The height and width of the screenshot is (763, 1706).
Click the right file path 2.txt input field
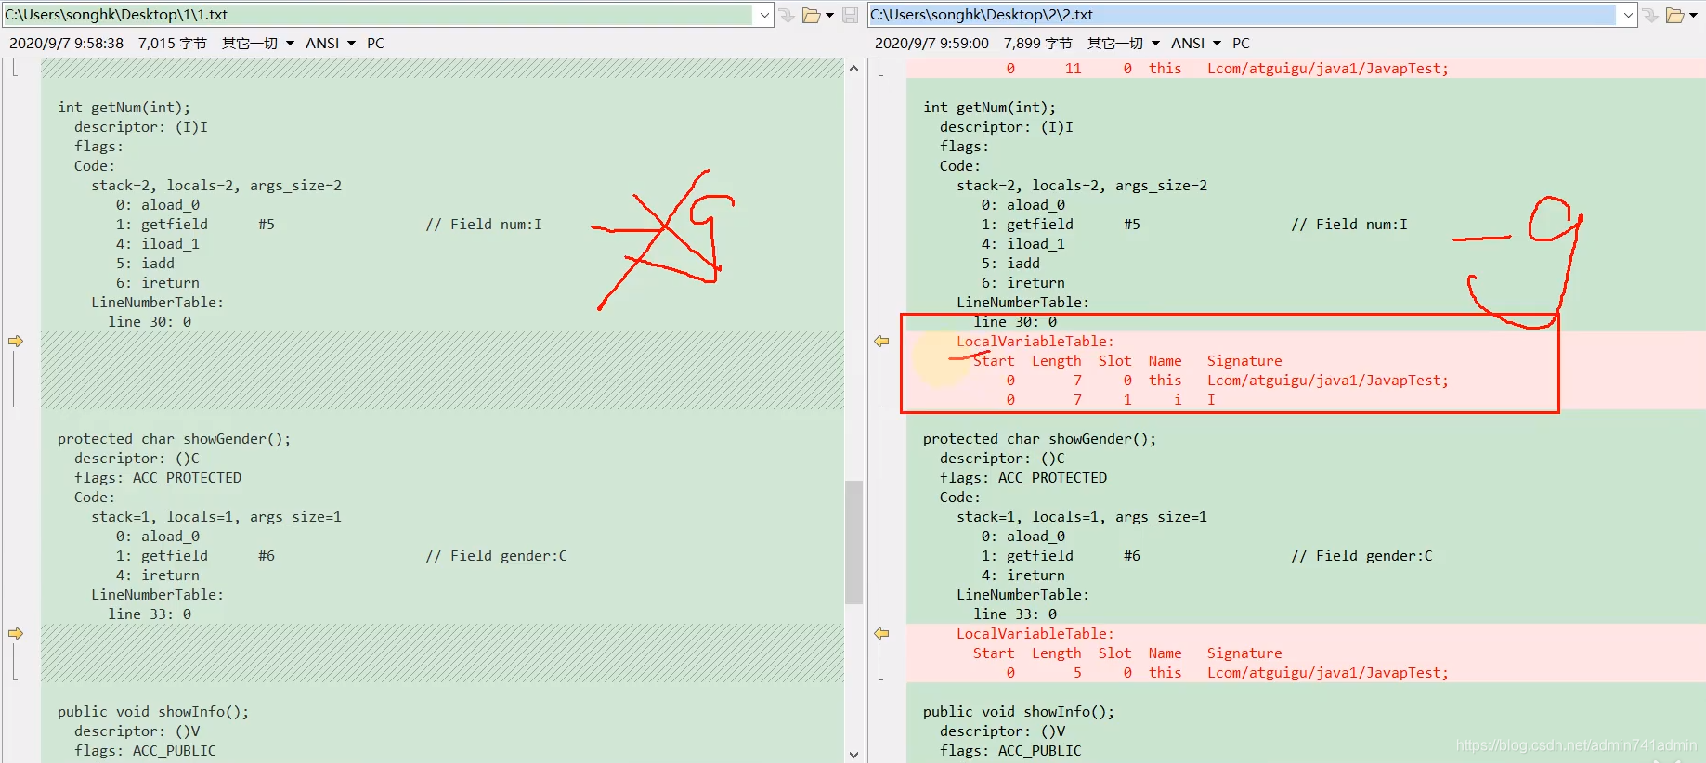coord(1243,15)
